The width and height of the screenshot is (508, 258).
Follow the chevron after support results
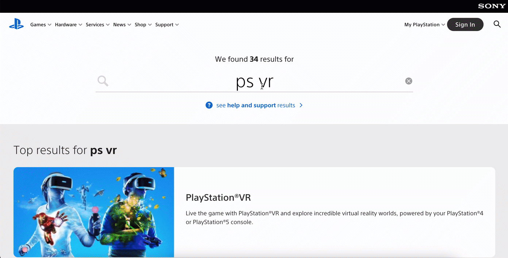pos(301,105)
